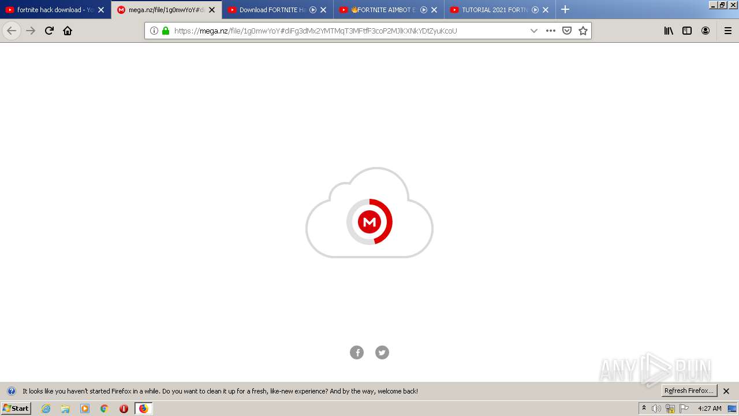Launch Opera browser from taskbar
This screenshot has width=739, height=416.
pyautogui.click(x=124, y=408)
